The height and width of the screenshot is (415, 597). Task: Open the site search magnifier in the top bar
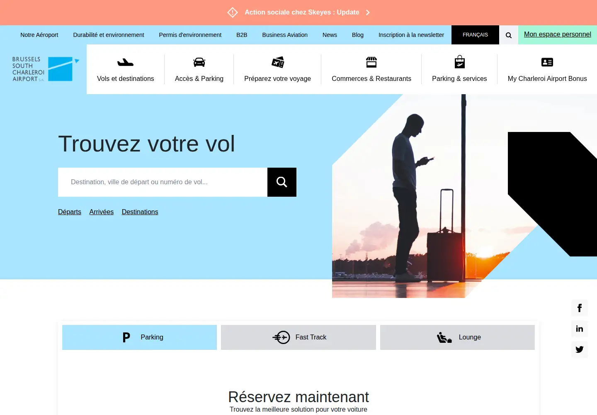tap(509, 35)
